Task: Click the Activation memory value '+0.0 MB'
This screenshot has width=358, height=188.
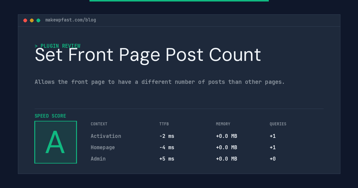Action: (226, 136)
